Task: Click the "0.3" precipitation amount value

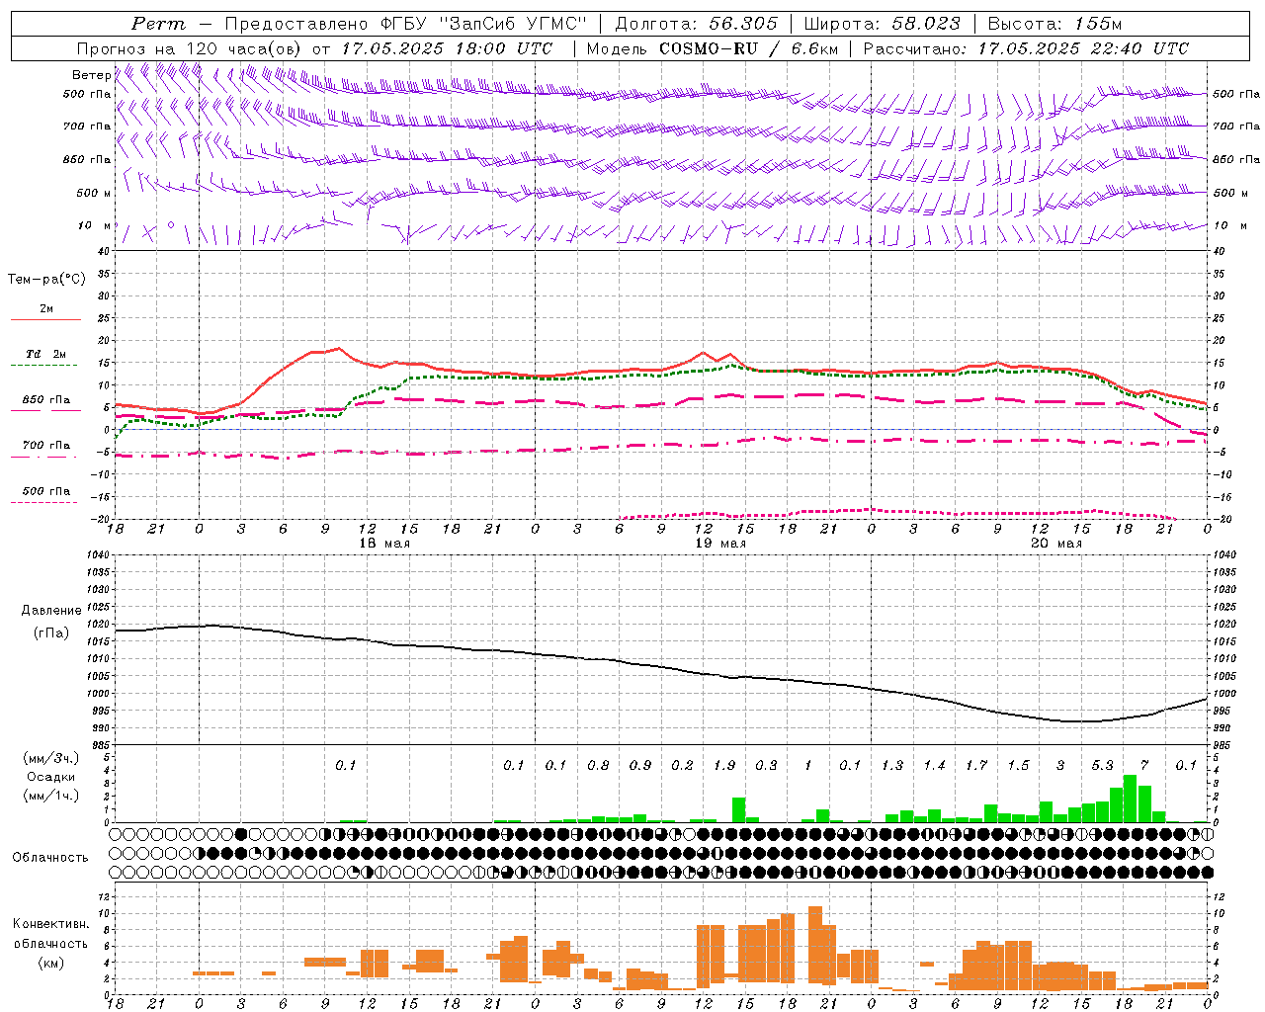Action: coord(766,765)
